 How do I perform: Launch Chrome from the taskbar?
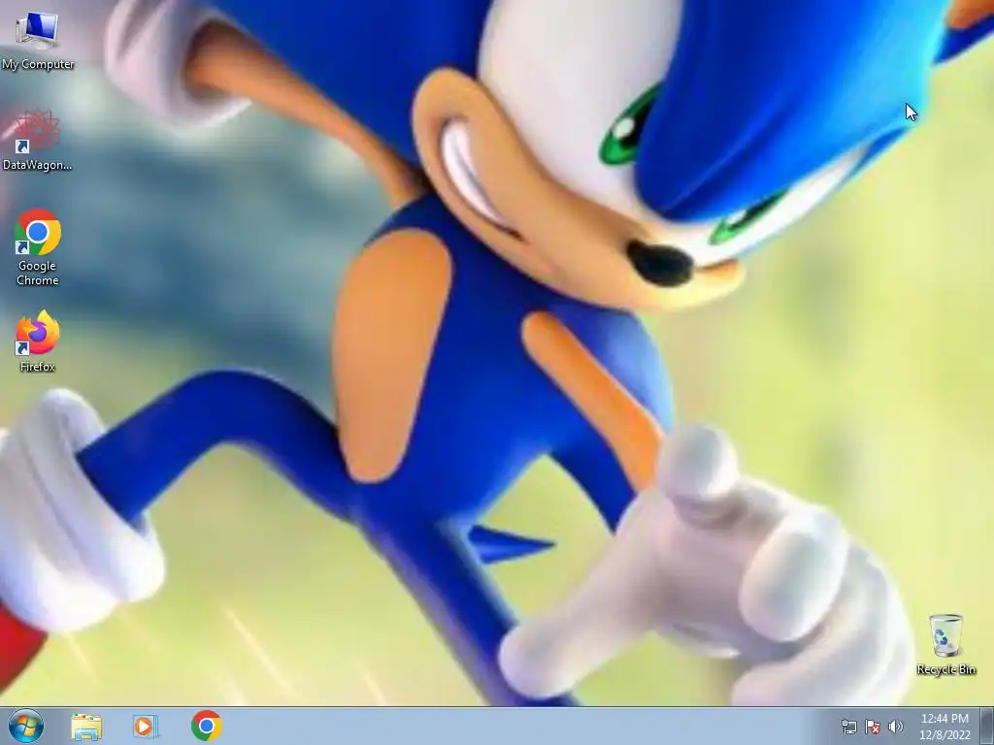tap(206, 726)
